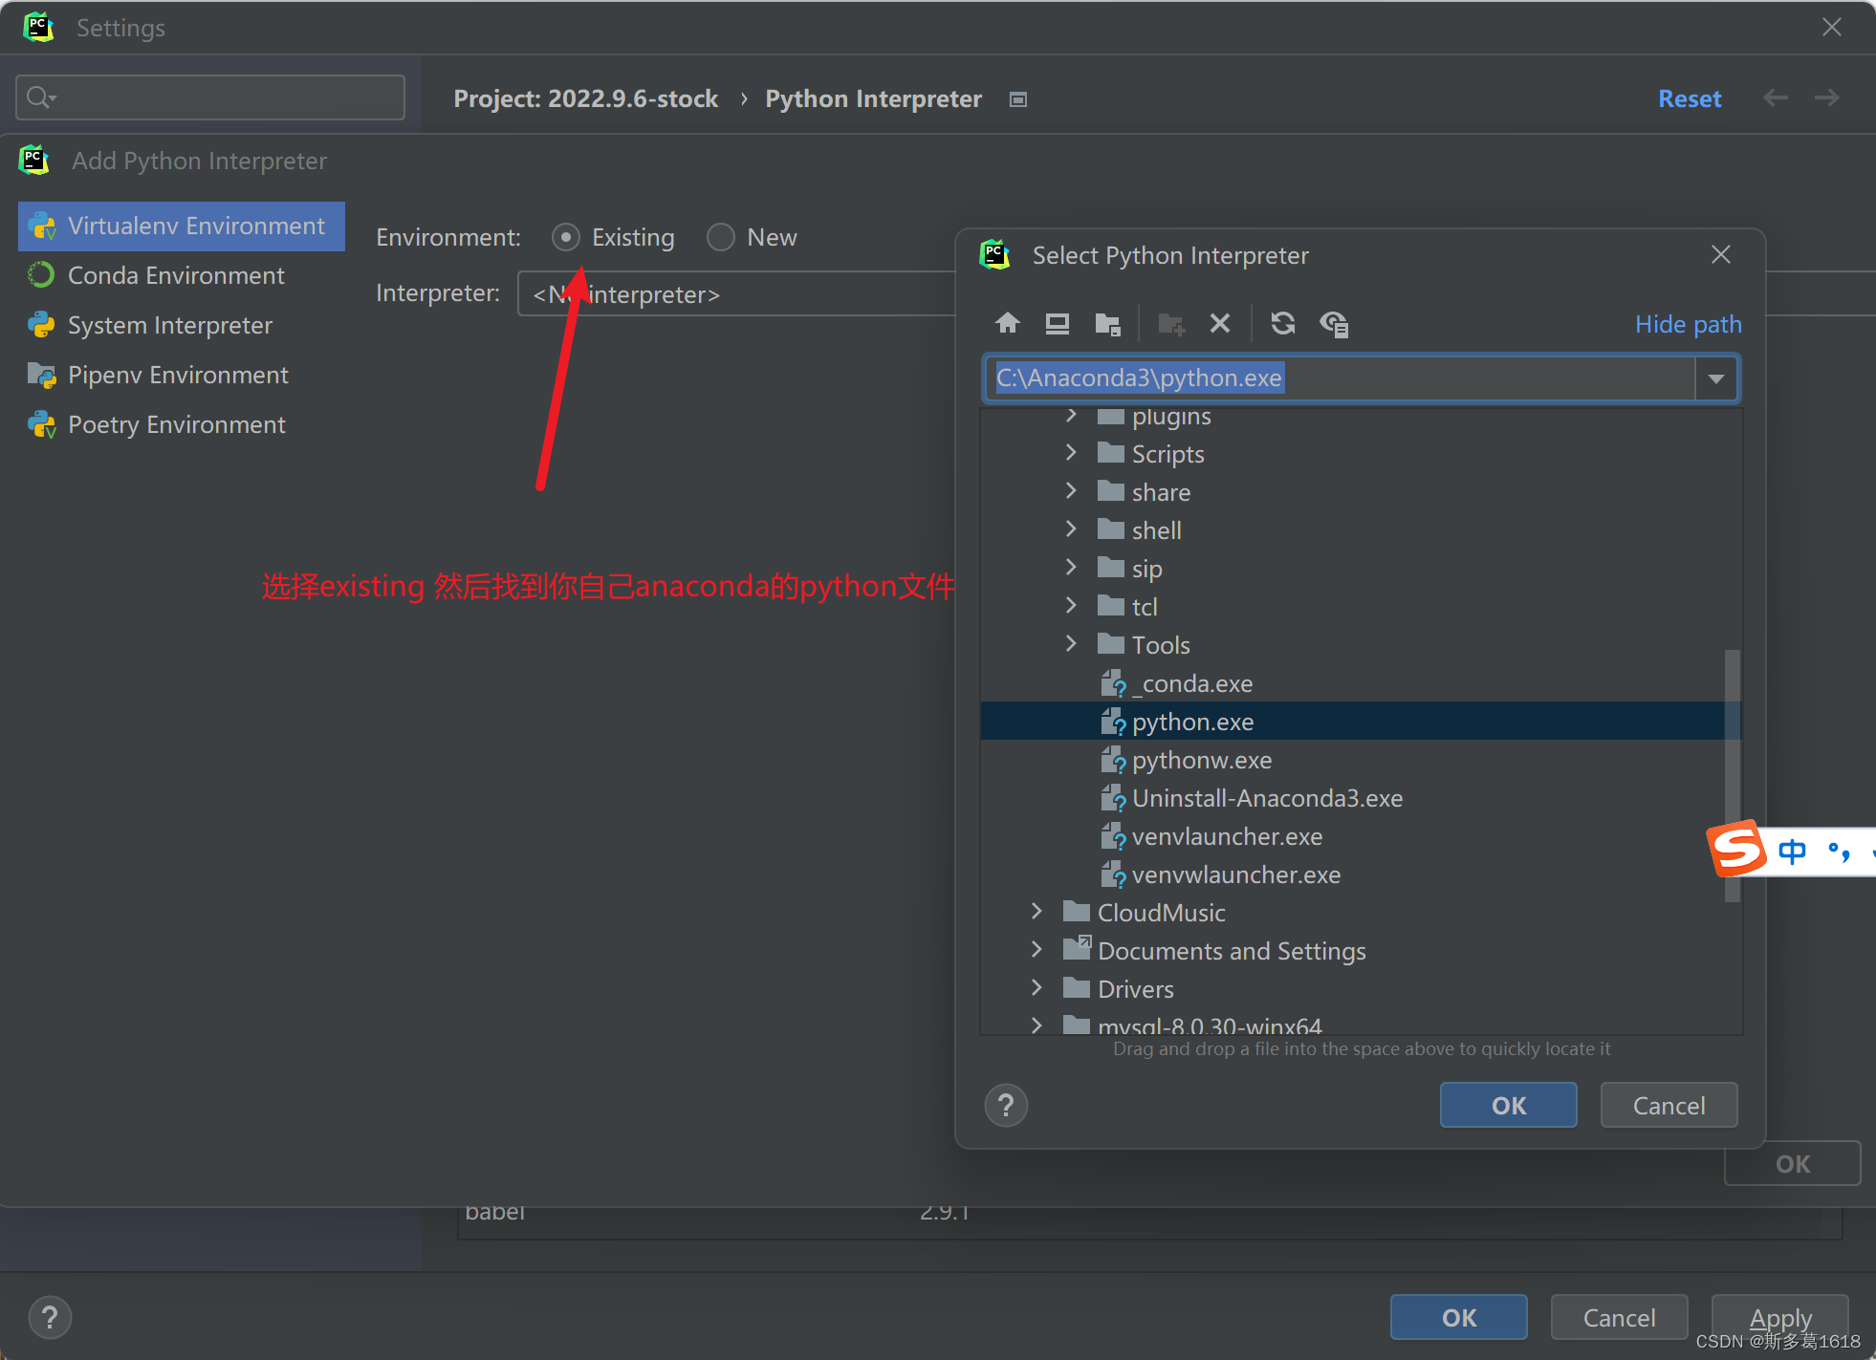Close the Settings window
The height and width of the screenshot is (1360, 1876).
pyautogui.click(x=1831, y=28)
